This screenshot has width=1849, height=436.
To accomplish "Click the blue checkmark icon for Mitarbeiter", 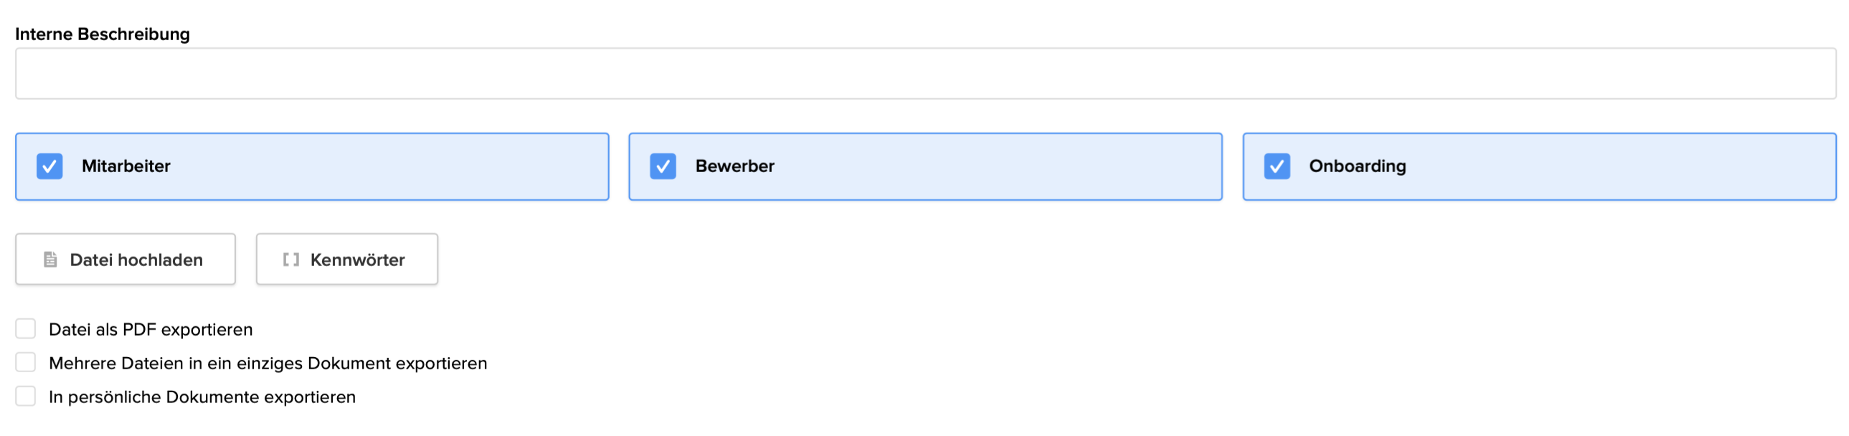I will (x=49, y=166).
